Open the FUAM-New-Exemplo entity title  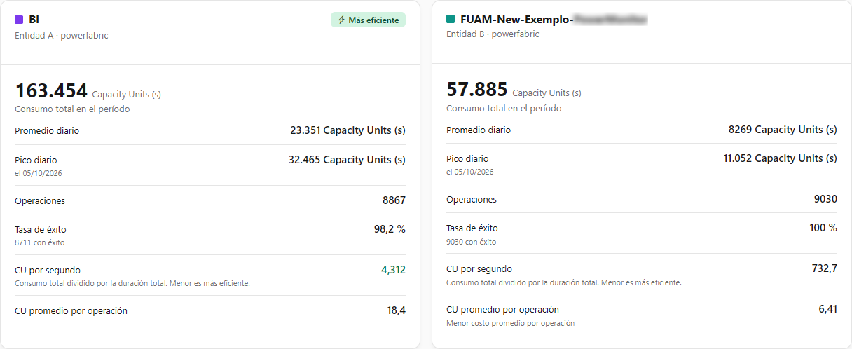(554, 19)
